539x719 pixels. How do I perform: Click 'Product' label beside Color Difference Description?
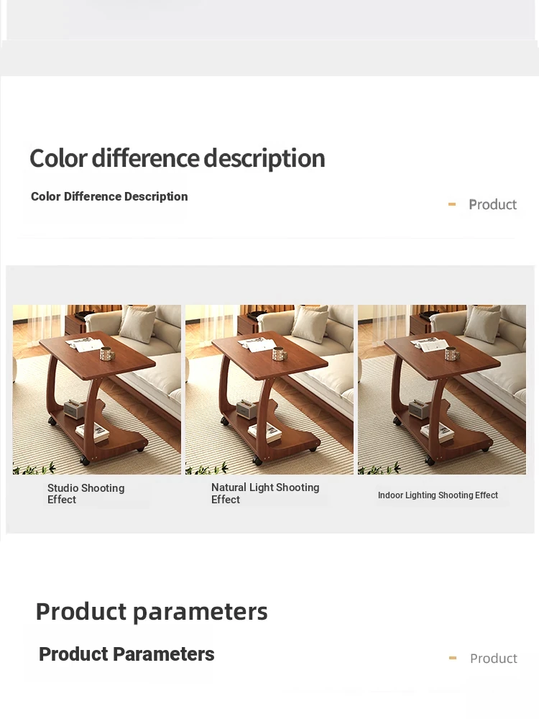[492, 204]
